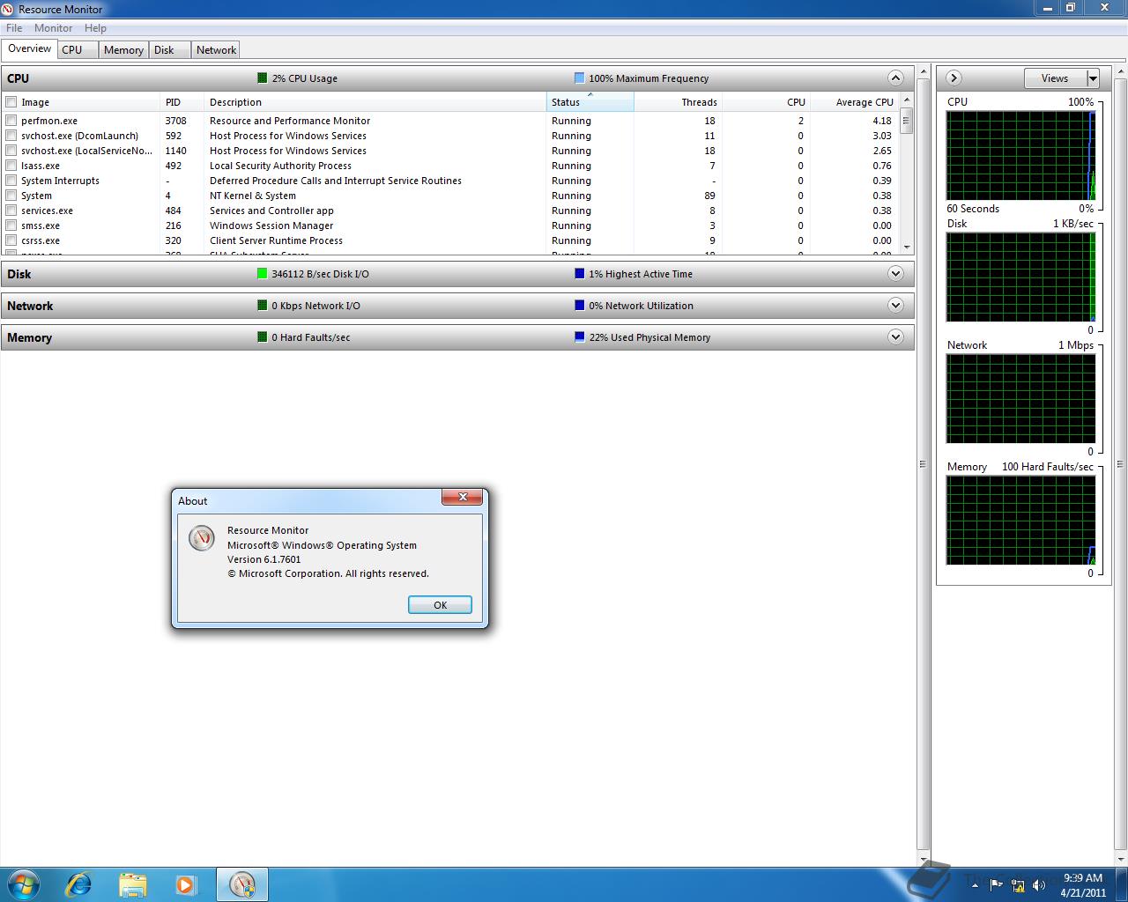Open the Monitor menu
This screenshot has height=902, width=1128.
coord(53,28)
